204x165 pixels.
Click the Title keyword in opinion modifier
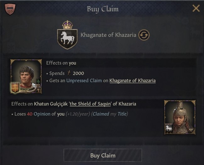[122, 114]
